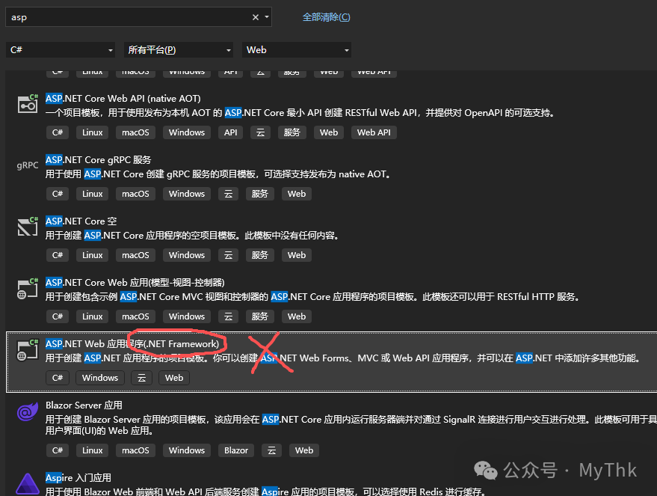Choose ASP.NET Web 应用程序(.NET Framework) title

pyautogui.click(x=132, y=344)
